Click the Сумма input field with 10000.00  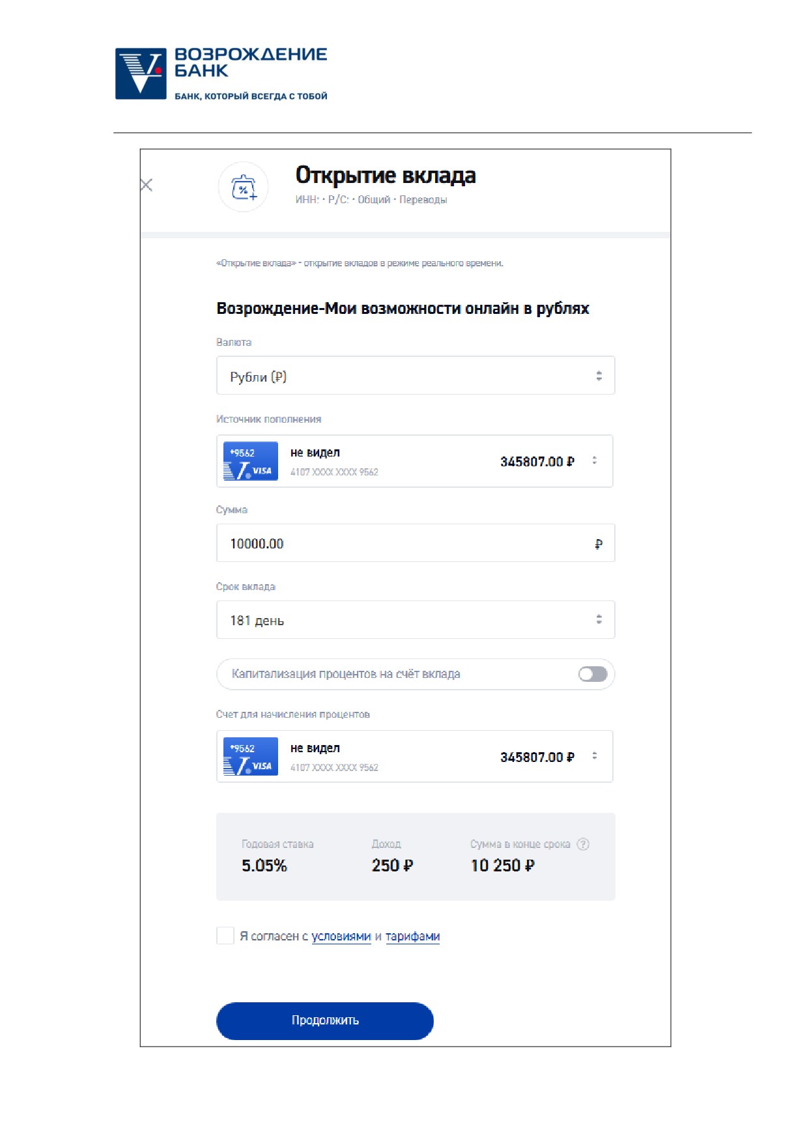pos(416,543)
